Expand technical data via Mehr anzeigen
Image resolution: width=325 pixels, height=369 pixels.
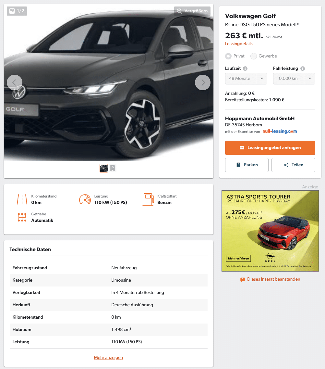click(108, 357)
